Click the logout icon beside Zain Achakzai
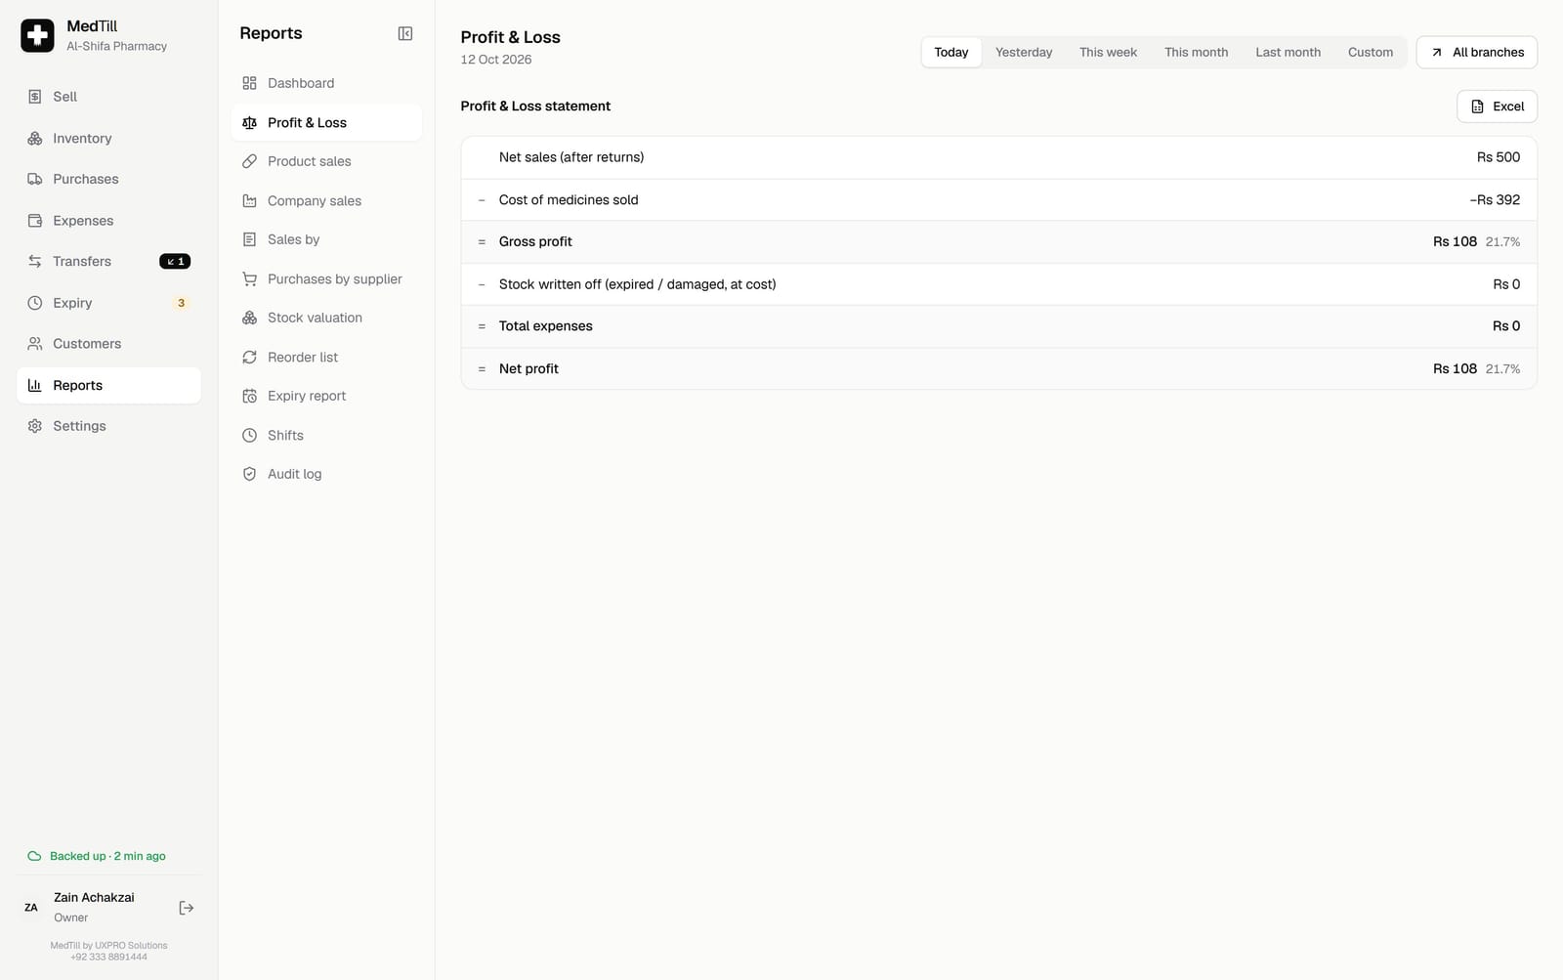 187,908
